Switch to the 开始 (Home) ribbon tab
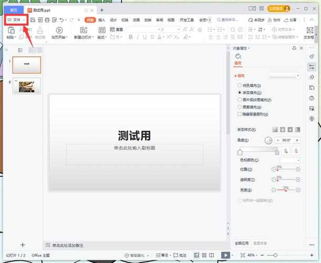Viewport: 321px width, 263px height. tap(90, 20)
